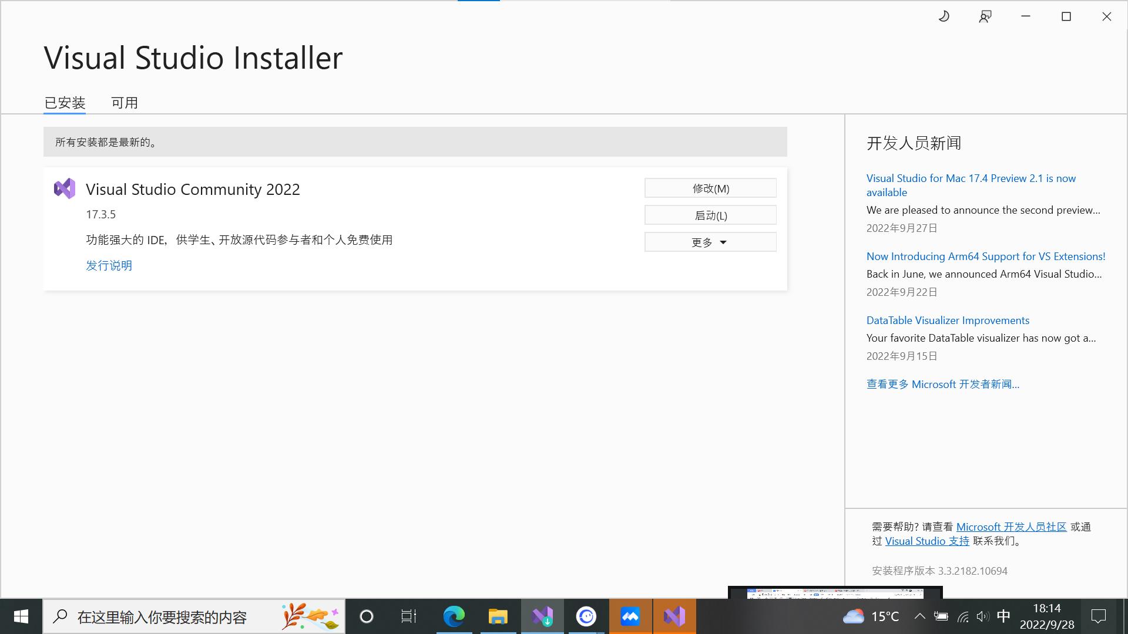Open the blue smiley app in taskbar
The height and width of the screenshot is (634, 1128).
pos(586,616)
